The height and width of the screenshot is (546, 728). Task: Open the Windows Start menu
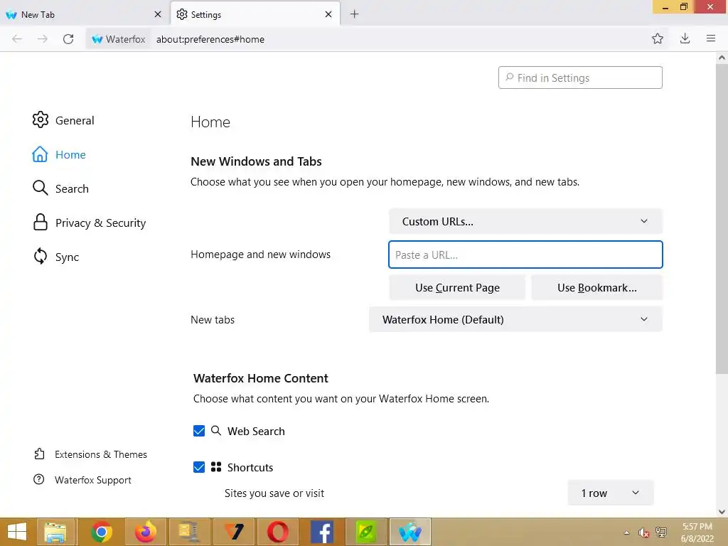[x=17, y=532]
